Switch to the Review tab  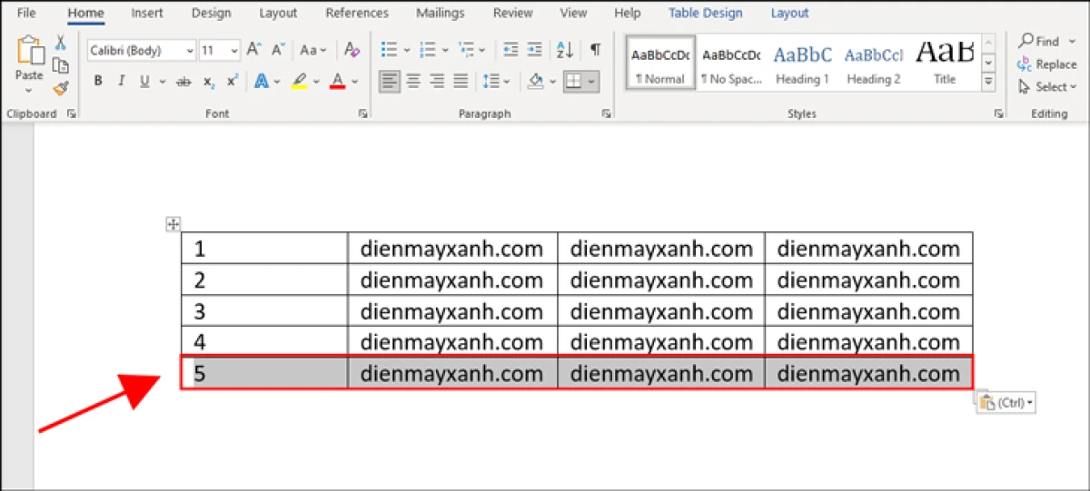[x=513, y=13]
